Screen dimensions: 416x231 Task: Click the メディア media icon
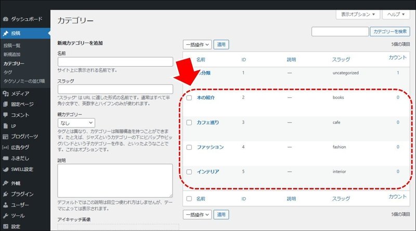pyautogui.click(x=6, y=94)
